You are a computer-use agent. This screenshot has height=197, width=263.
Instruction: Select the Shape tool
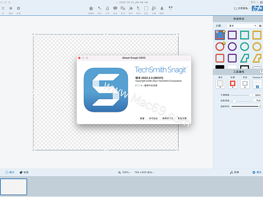coord(123,8)
